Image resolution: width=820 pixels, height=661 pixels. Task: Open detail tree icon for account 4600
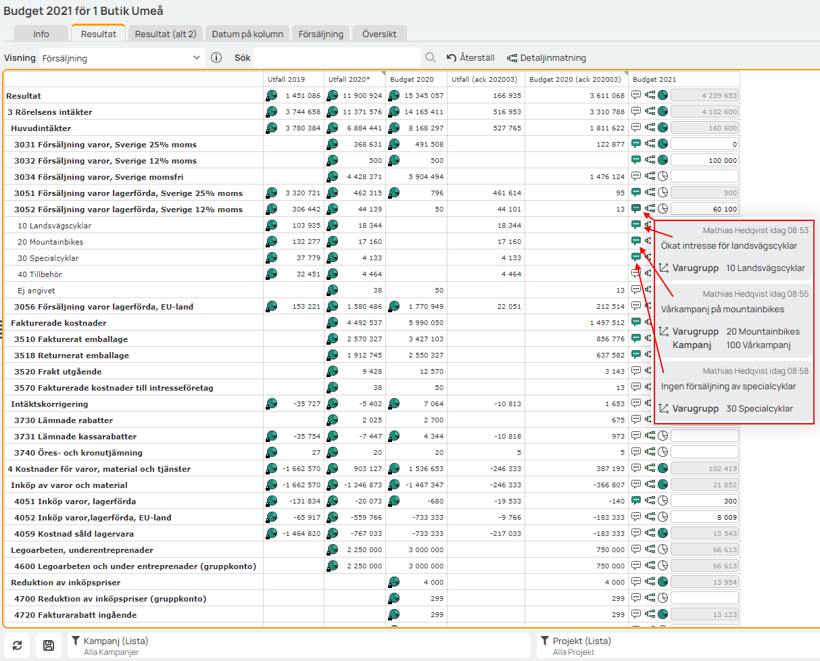(650, 566)
